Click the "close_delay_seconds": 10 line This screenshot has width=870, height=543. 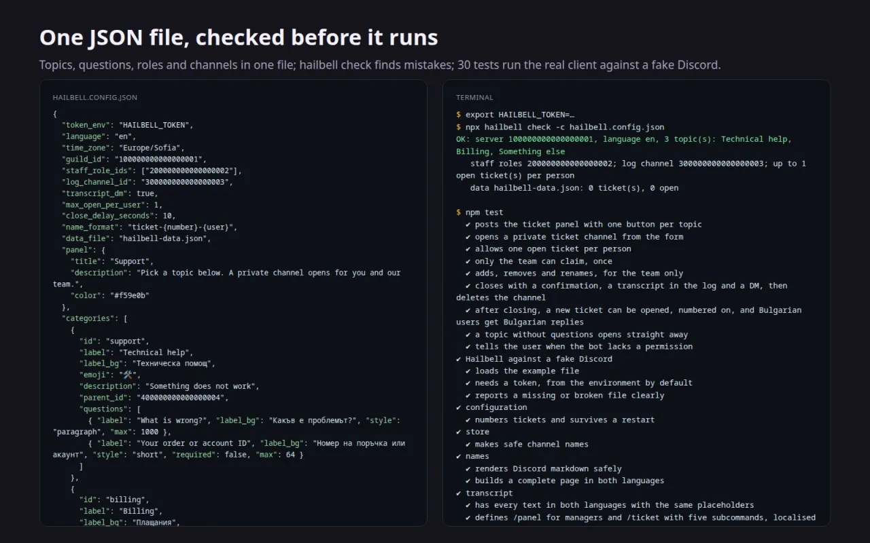(119, 216)
